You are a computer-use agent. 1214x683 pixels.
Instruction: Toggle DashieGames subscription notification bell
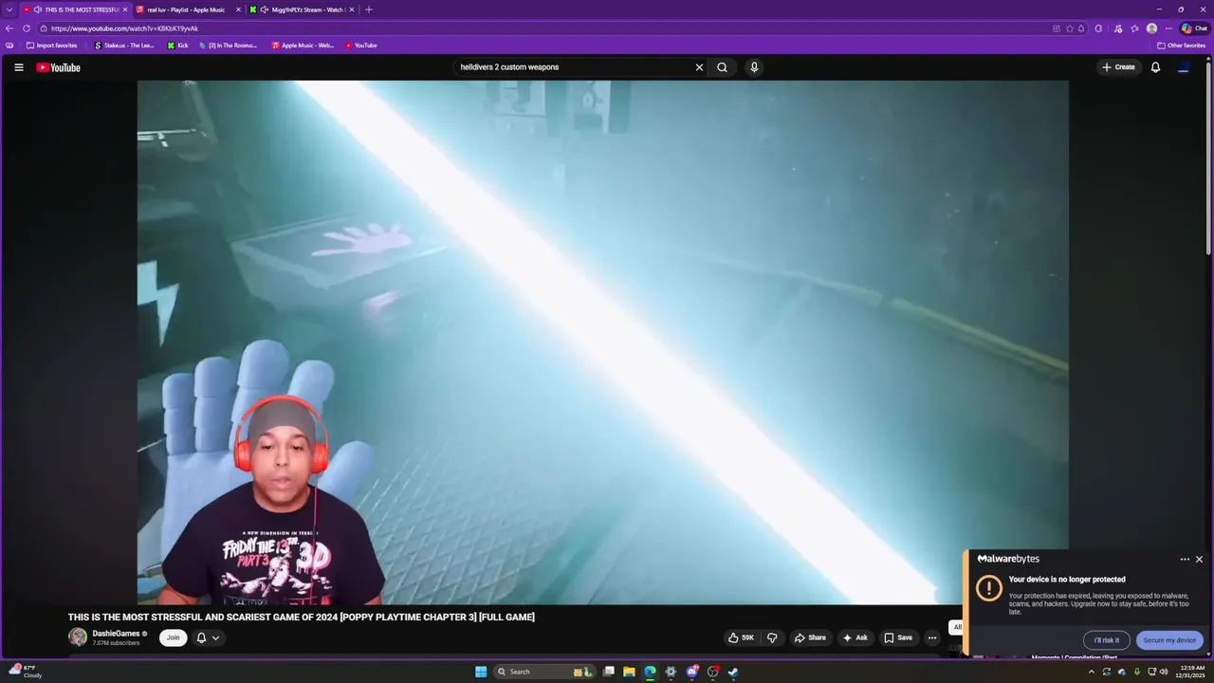click(x=201, y=637)
